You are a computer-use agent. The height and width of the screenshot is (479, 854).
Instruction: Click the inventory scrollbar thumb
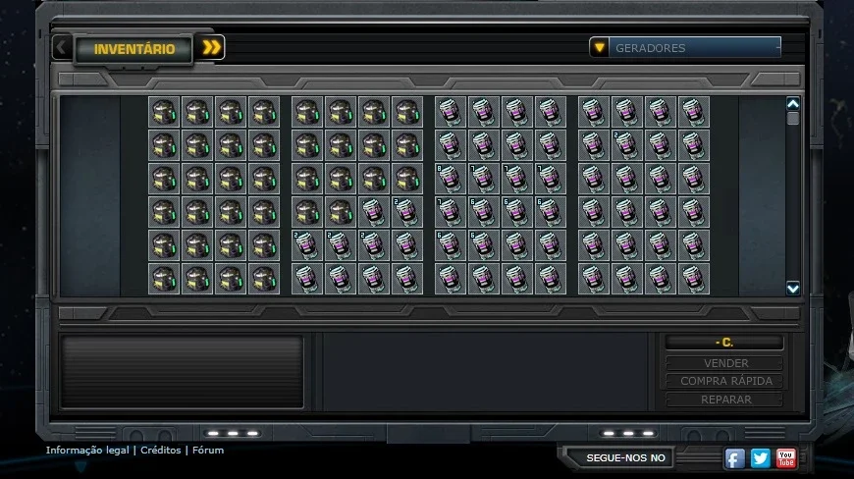tap(793, 118)
